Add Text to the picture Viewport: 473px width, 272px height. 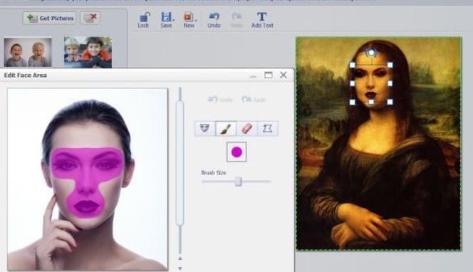(x=262, y=20)
